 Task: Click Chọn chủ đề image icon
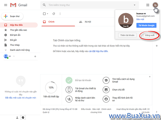(106, 90)
